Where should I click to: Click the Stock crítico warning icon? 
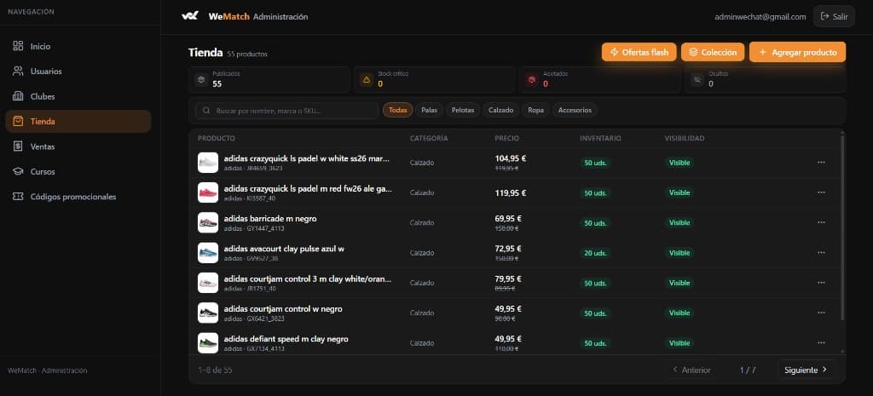[x=367, y=80]
